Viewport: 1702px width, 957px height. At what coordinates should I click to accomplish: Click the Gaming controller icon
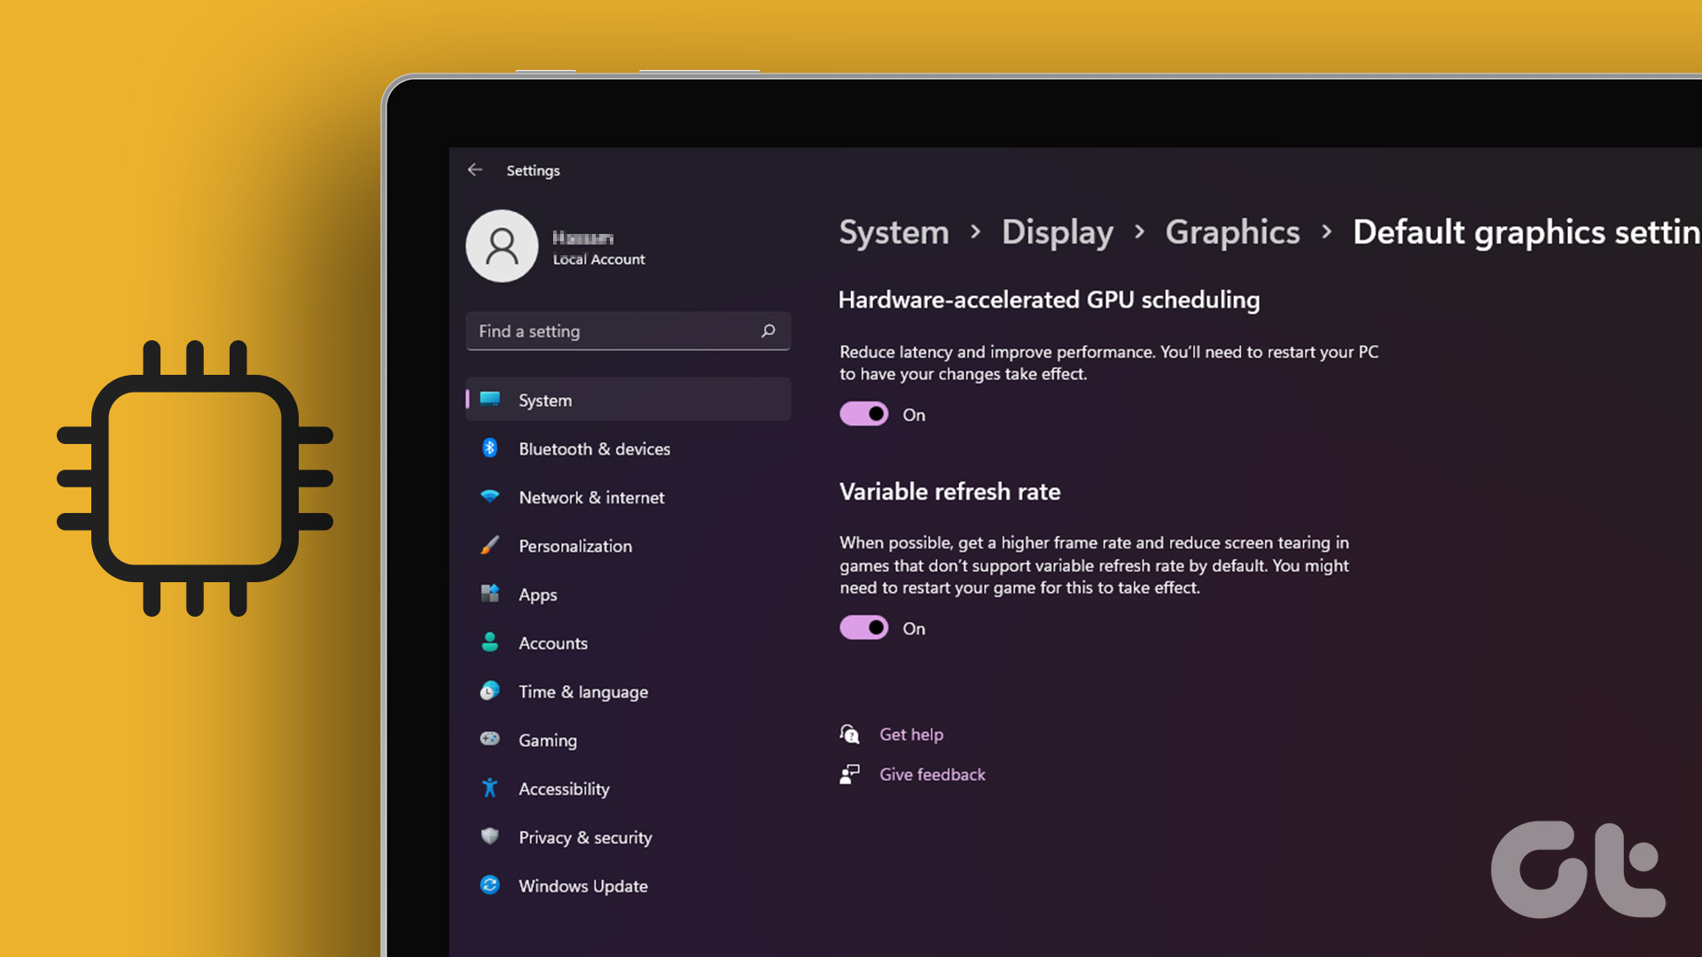tap(490, 740)
